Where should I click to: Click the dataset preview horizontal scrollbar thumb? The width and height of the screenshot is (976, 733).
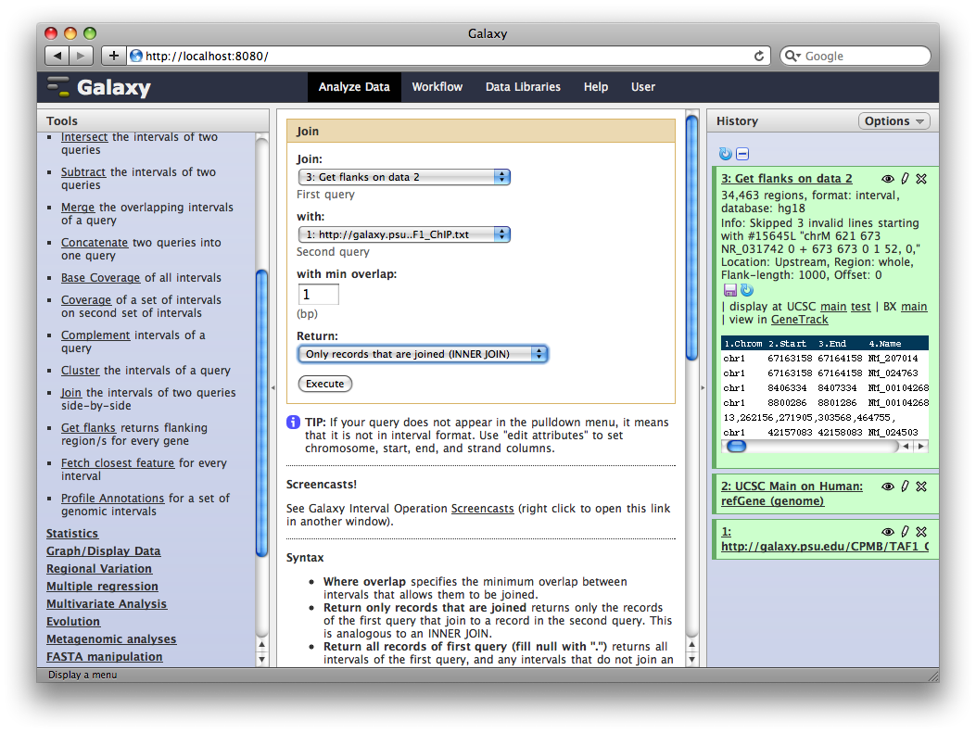click(x=736, y=446)
